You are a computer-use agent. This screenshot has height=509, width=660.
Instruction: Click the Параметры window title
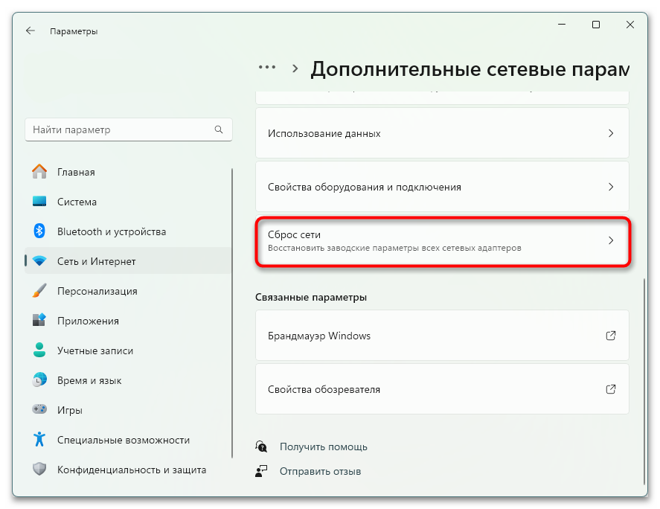[x=74, y=31]
